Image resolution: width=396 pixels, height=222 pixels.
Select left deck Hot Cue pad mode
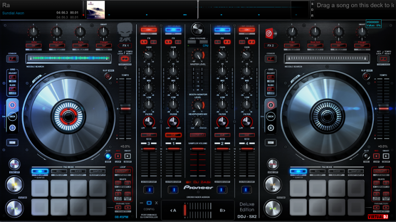[x=40, y=171]
